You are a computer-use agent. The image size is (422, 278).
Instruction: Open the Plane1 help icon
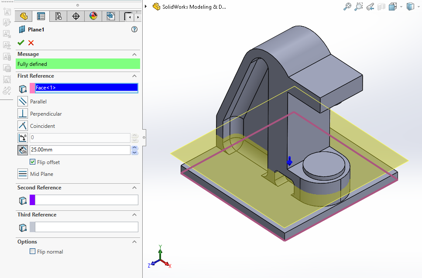[x=134, y=29]
